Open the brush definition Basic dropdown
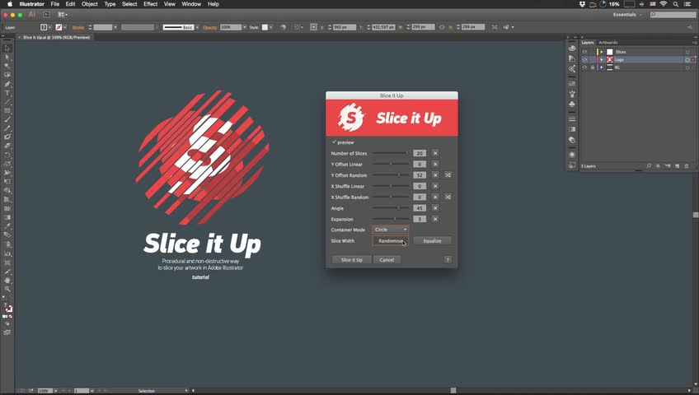Screen dimensions: 699x395 tap(197, 27)
